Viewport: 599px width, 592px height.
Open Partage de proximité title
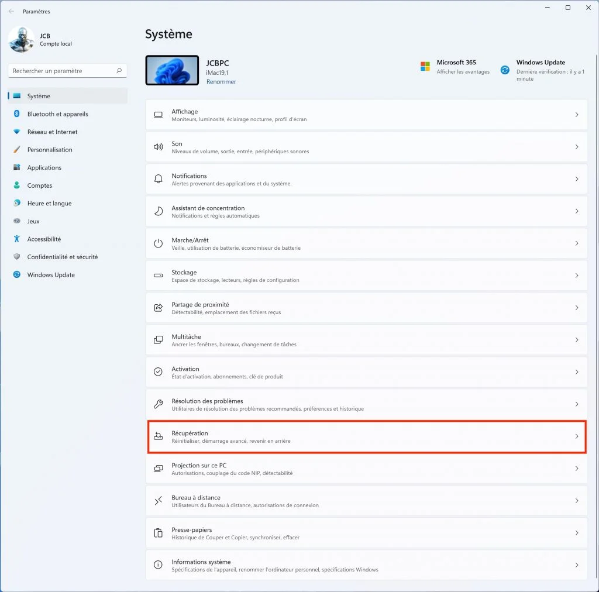click(200, 304)
